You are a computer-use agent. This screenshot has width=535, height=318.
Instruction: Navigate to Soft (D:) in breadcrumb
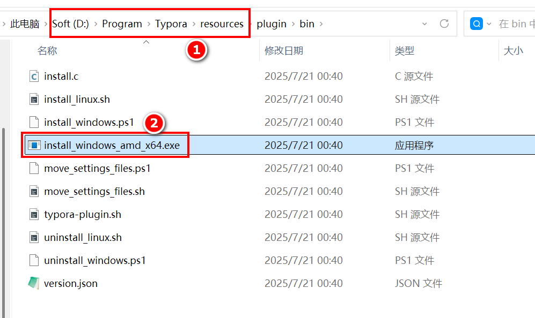coord(70,24)
